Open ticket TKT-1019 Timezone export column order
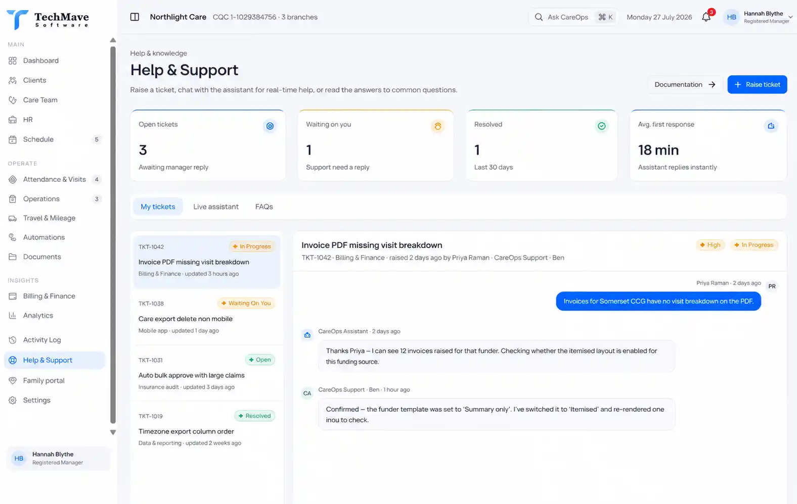The image size is (797, 504). point(207,430)
